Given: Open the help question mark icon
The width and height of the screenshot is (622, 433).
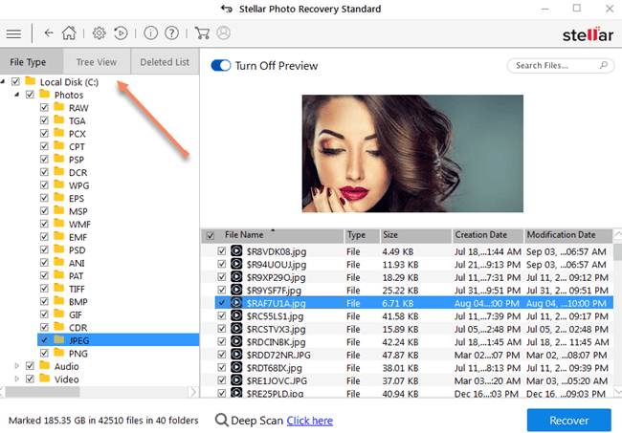Looking at the screenshot, I should pyautogui.click(x=171, y=32).
